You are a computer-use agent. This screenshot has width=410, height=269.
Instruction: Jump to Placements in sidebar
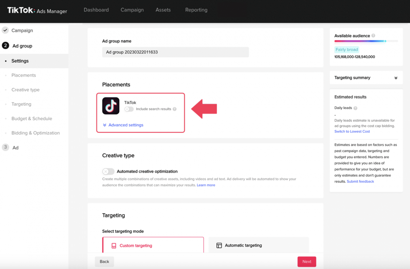(24, 75)
